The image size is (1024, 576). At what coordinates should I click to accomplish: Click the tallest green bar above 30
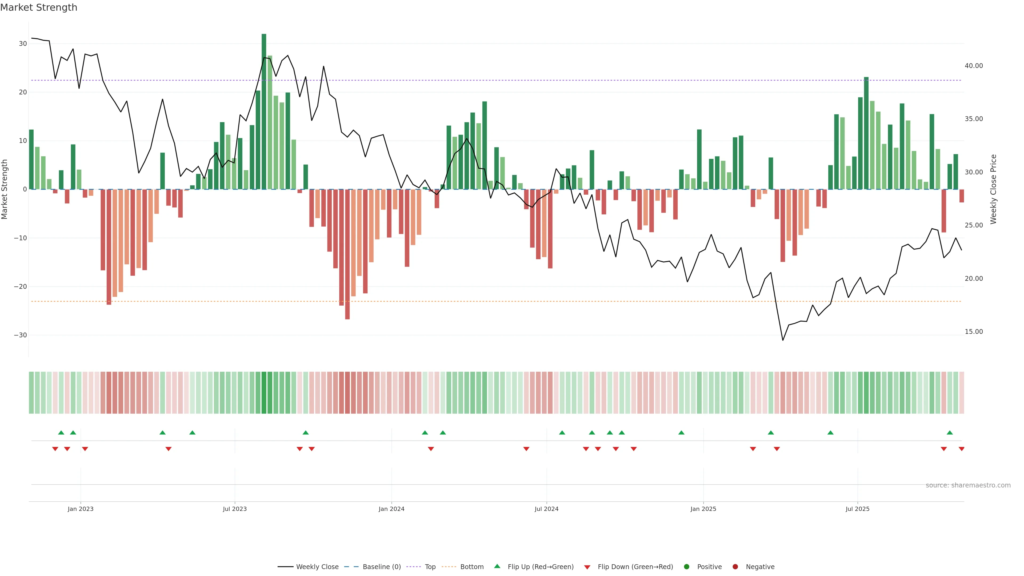click(x=264, y=111)
